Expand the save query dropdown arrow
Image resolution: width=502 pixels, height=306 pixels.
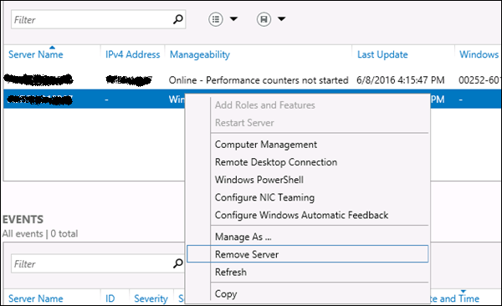(281, 19)
